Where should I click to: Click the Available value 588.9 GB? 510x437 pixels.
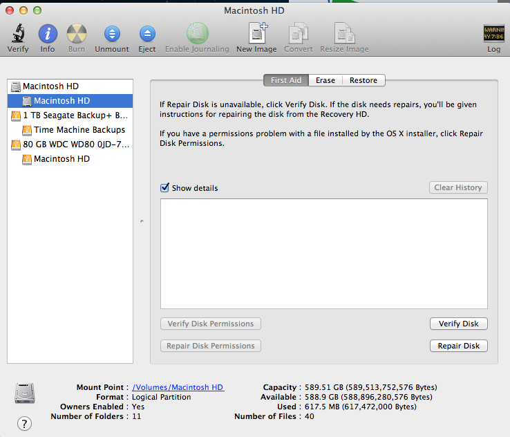click(368, 397)
